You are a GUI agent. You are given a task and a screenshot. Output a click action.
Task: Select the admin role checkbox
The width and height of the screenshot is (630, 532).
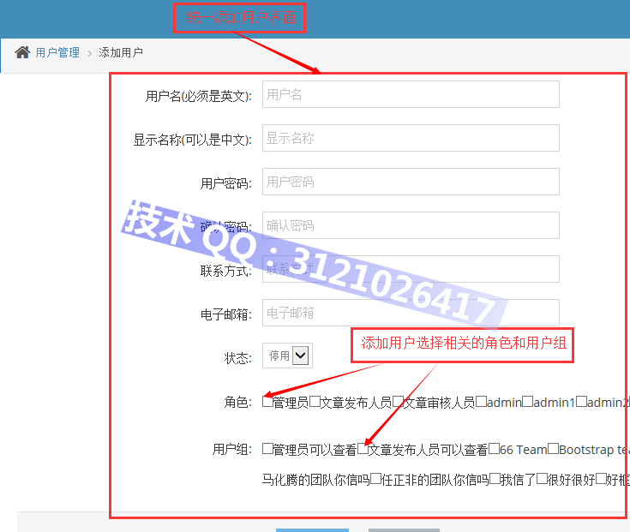pyautogui.click(x=481, y=401)
